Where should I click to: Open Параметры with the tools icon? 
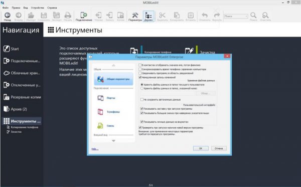pyautogui.click(x=135, y=16)
